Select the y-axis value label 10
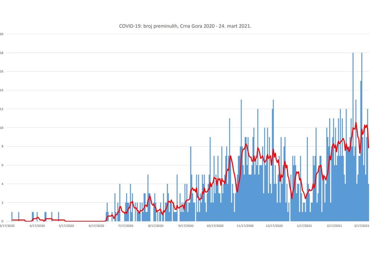373x256 pixels. 2,128
